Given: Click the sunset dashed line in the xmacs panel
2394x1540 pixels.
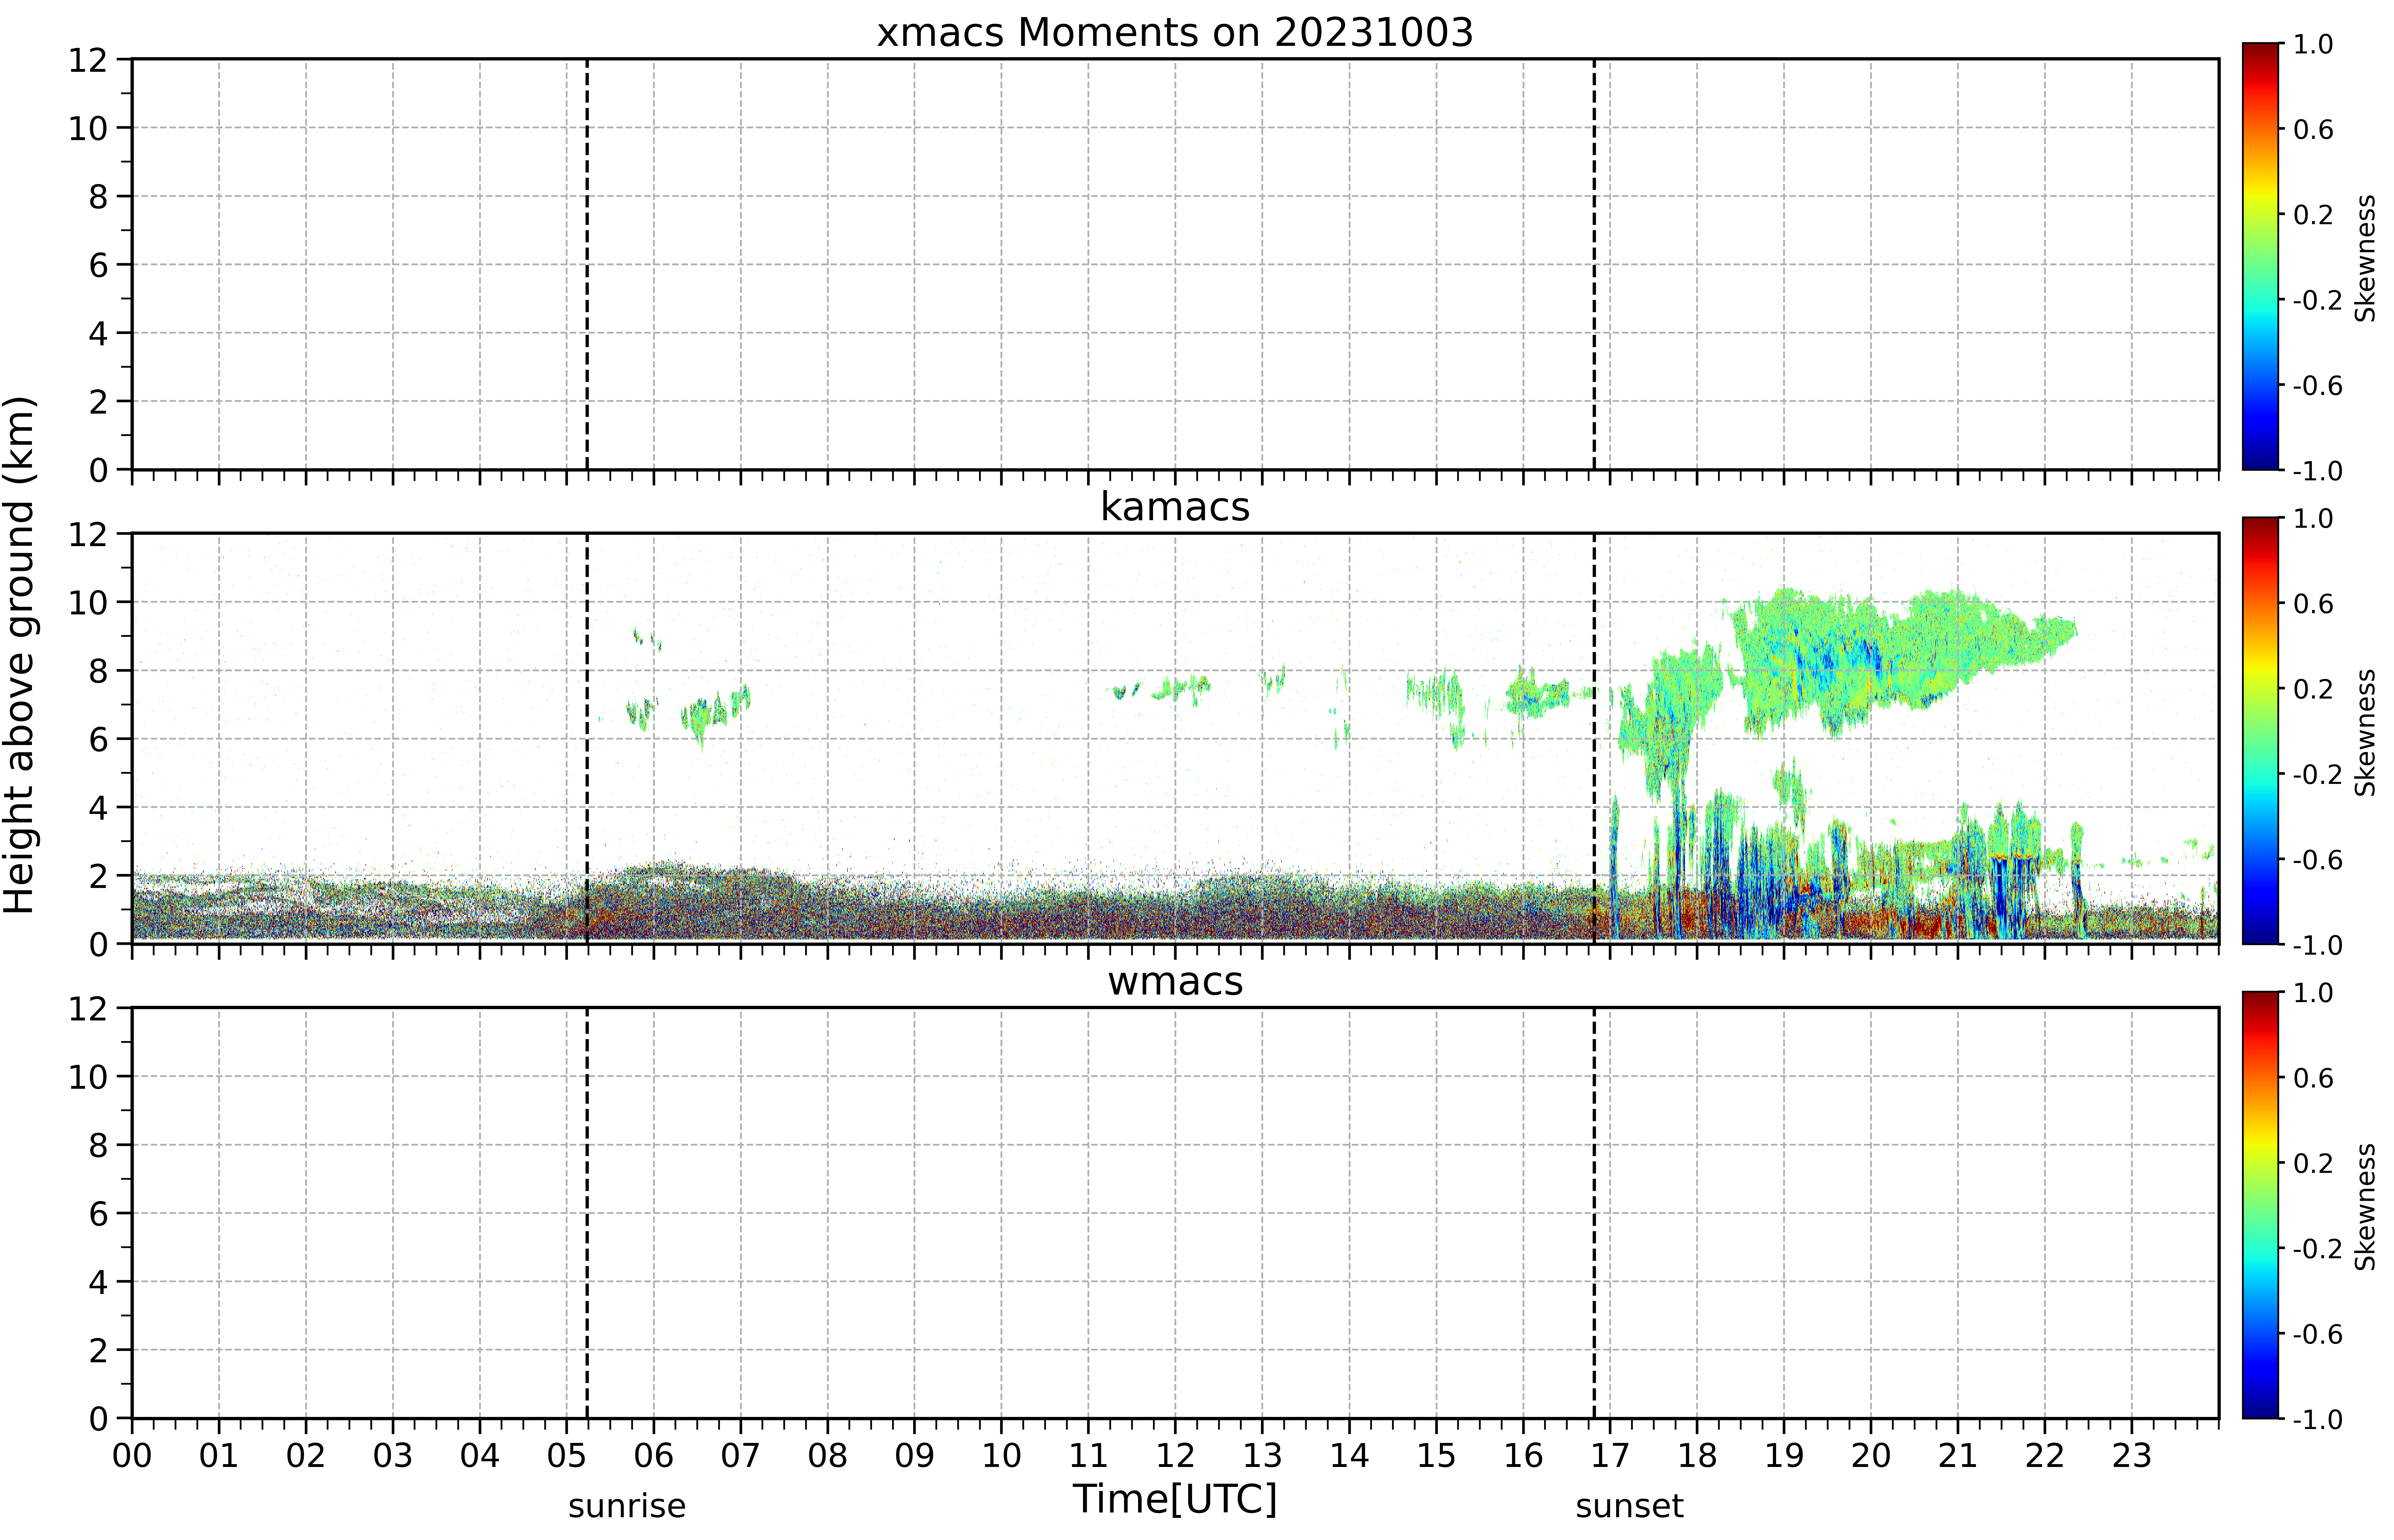Looking at the screenshot, I should pos(1594,264).
